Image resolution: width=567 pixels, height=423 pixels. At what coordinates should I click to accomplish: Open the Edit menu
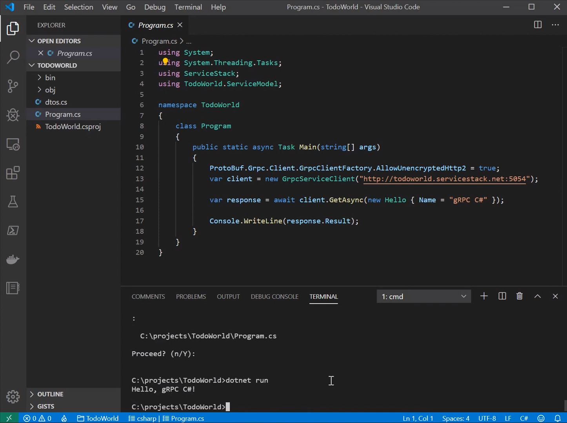coord(49,7)
